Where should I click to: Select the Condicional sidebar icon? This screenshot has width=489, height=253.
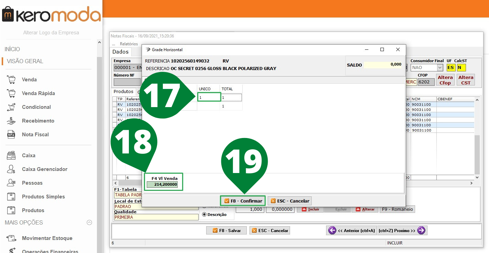tap(12, 107)
